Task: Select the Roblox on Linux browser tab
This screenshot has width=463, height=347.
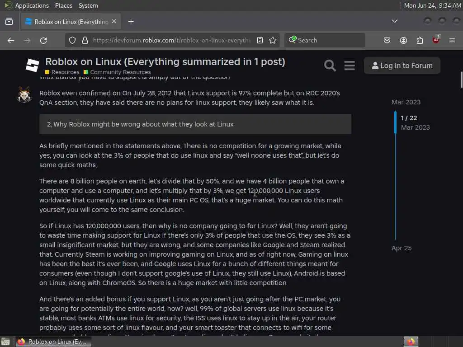Action: click(71, 22)
